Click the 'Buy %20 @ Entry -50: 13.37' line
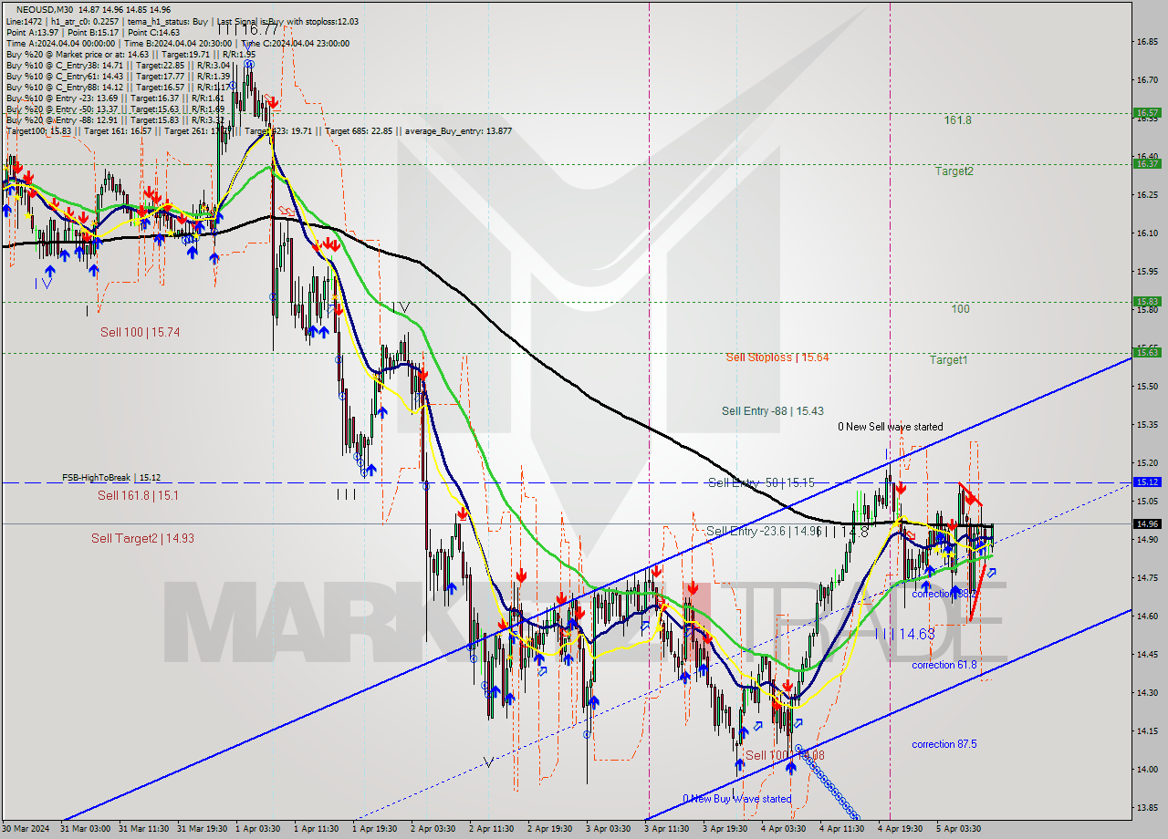Screen dimensions: 1168x839 [115, 109]
